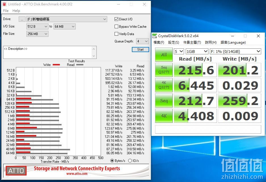Open the 檔案(F) menu in CrystalDiskMark
This screenshot has height=182, width=266.
(x=159, y=42)
